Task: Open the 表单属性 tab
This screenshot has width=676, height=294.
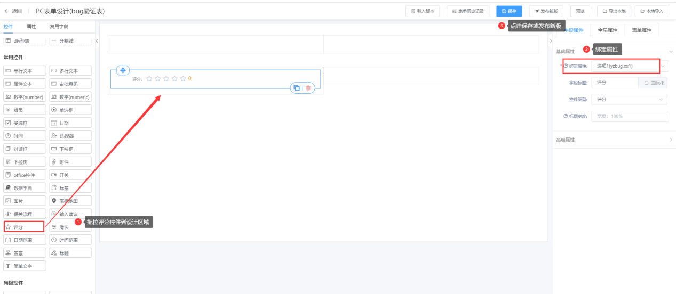Action: 642,30
